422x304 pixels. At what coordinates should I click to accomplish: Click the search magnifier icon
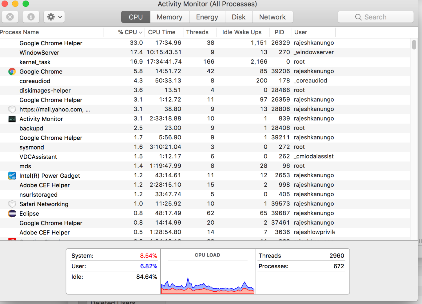pos(358,17)
